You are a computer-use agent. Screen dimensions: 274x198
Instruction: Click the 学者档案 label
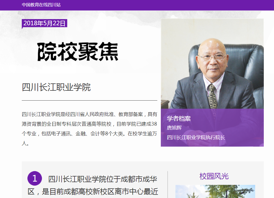pyautogui.click(x=179, y=118)
